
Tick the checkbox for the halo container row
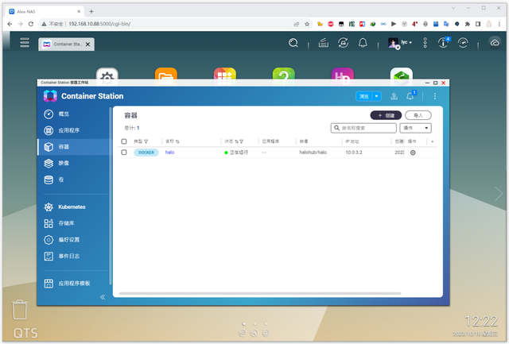(123, 152)
